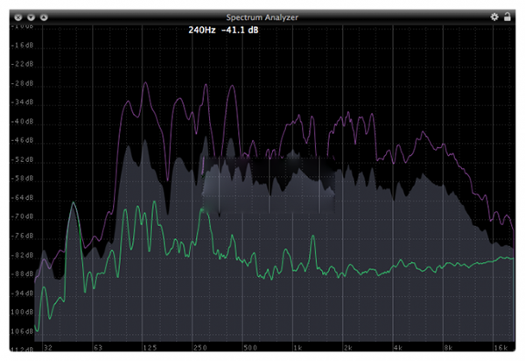Screen dimensions: 525x361
Task: Click the third window control button (zoom)
Action: point(45,17)
